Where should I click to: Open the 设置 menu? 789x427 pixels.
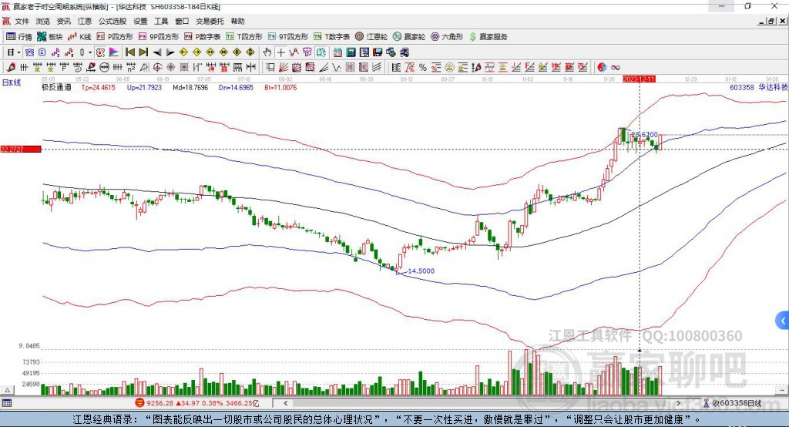click(x=140, y=21)
